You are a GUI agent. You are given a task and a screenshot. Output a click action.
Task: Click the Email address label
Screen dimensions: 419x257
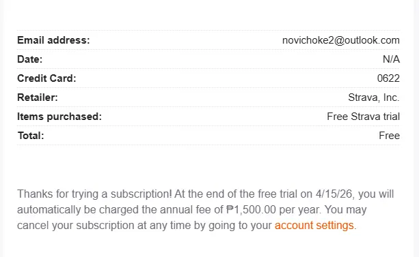53,40
